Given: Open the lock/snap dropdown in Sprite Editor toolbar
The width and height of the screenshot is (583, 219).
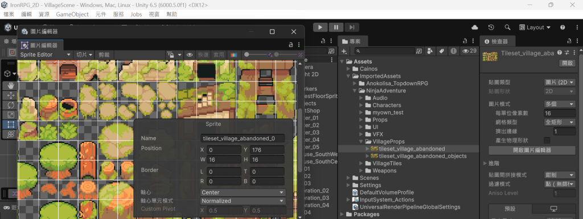Looking at the screenshot, I should 174,54.
